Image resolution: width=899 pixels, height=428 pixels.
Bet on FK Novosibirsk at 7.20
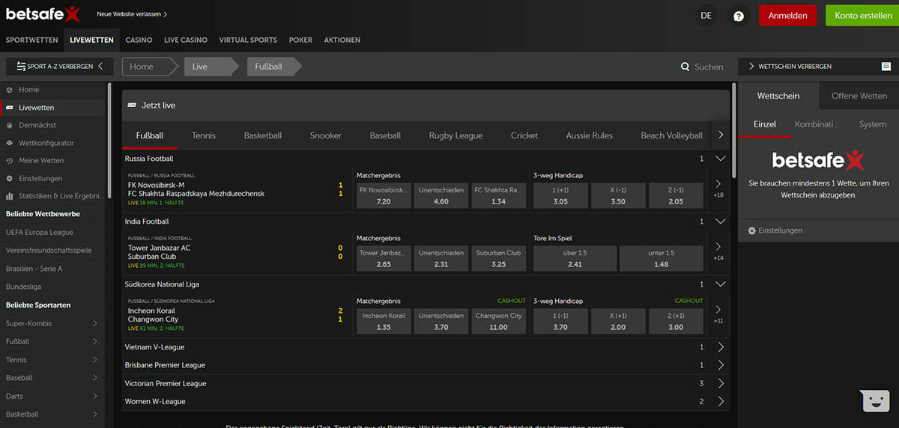pos(384,195)
